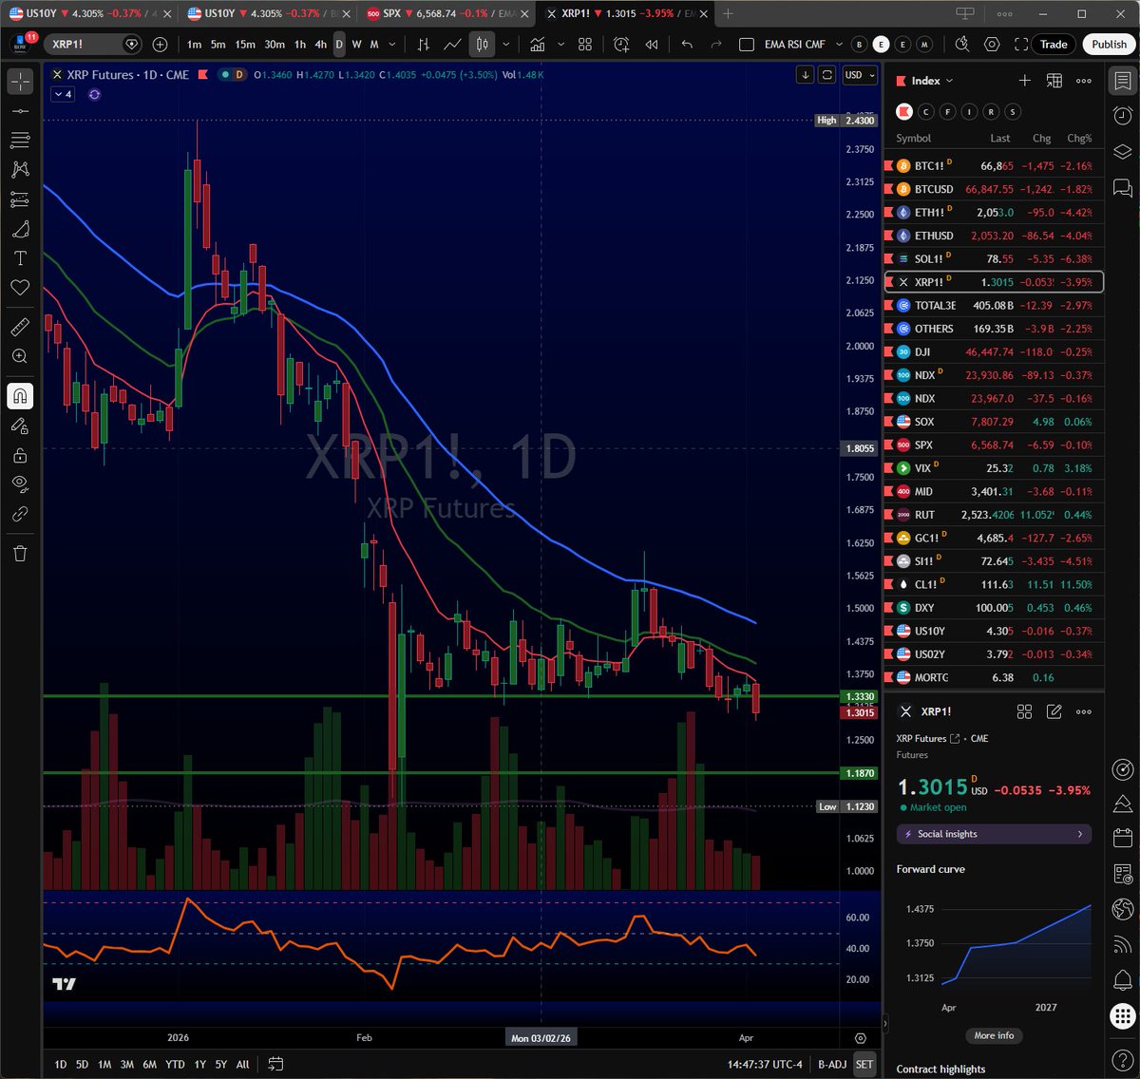Click the Publish button
Image resolution: width=1140 pixels, height=1079 pixels.
[1109, 45]
